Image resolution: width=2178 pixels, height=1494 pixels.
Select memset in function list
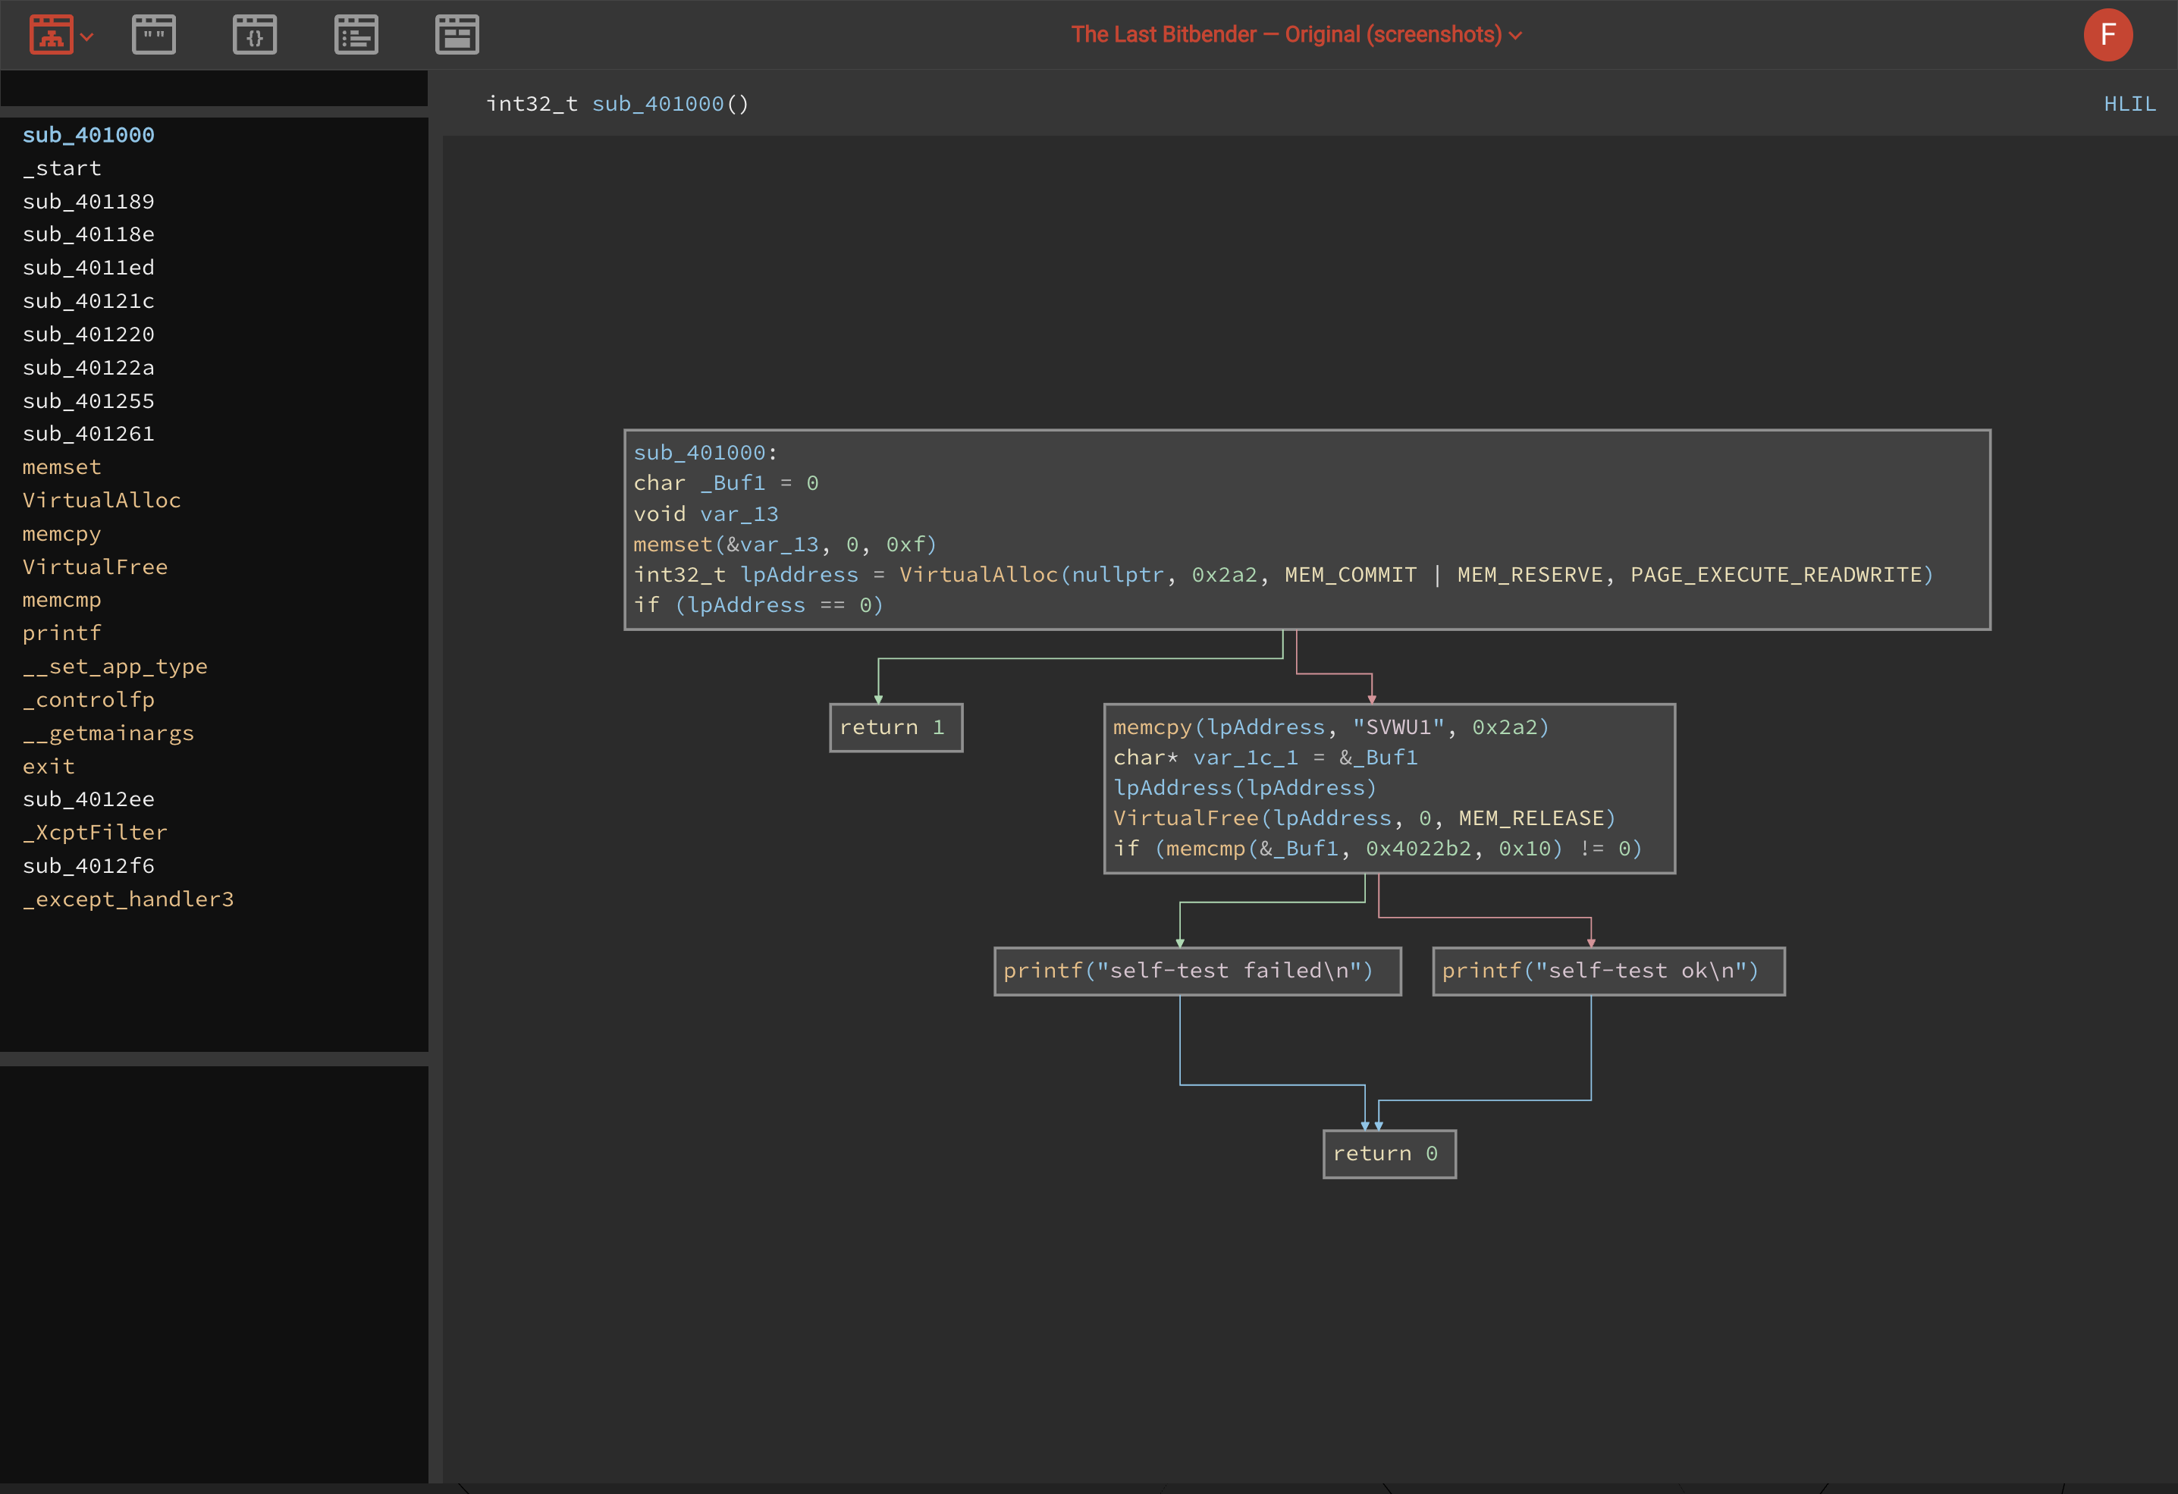point(62,466)
